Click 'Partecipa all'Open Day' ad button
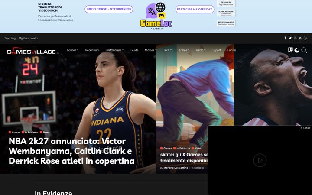Viewport: 312px width, 195px height. click(195, 9)
